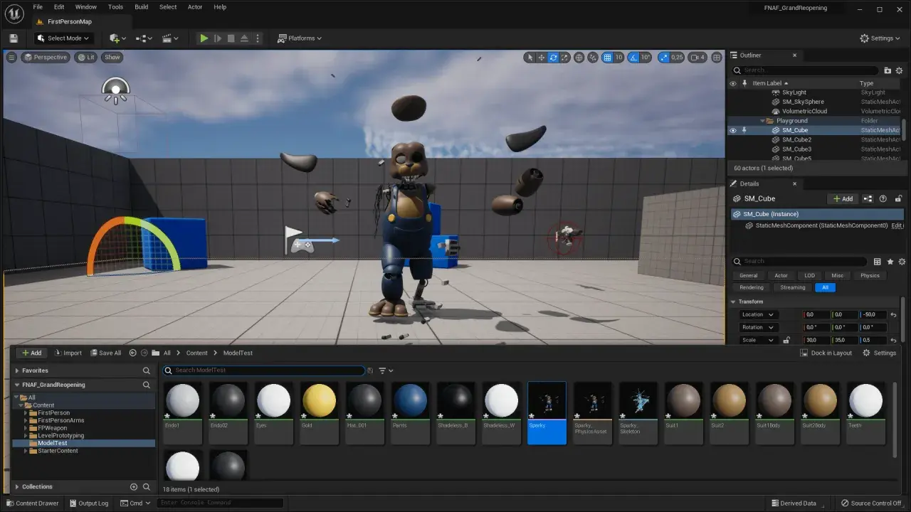This screenshot has width=911, height=512.
Task: Activate the Translate move tool
Action: (542, 58)
